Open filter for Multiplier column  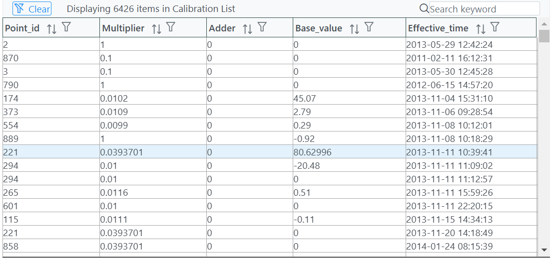pos(170,27)
